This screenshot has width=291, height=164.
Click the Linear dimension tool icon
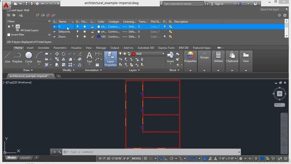(97, 54)
